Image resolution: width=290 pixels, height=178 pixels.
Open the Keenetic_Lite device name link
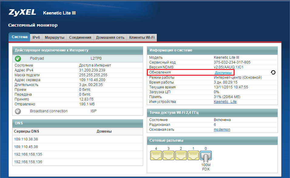coord(225,102)
